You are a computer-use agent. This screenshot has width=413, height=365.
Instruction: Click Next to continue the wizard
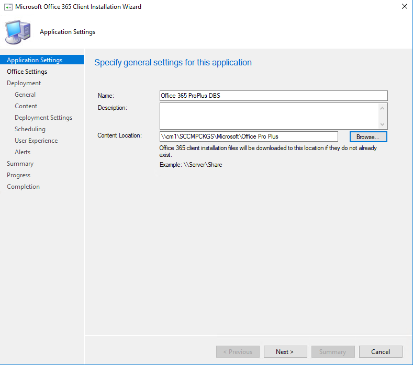[x=285, y=352]
